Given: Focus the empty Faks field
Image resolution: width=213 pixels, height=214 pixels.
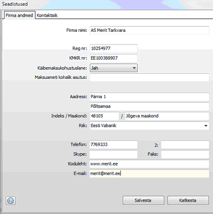Looking at the screenshot, I should tap(185, 154).
